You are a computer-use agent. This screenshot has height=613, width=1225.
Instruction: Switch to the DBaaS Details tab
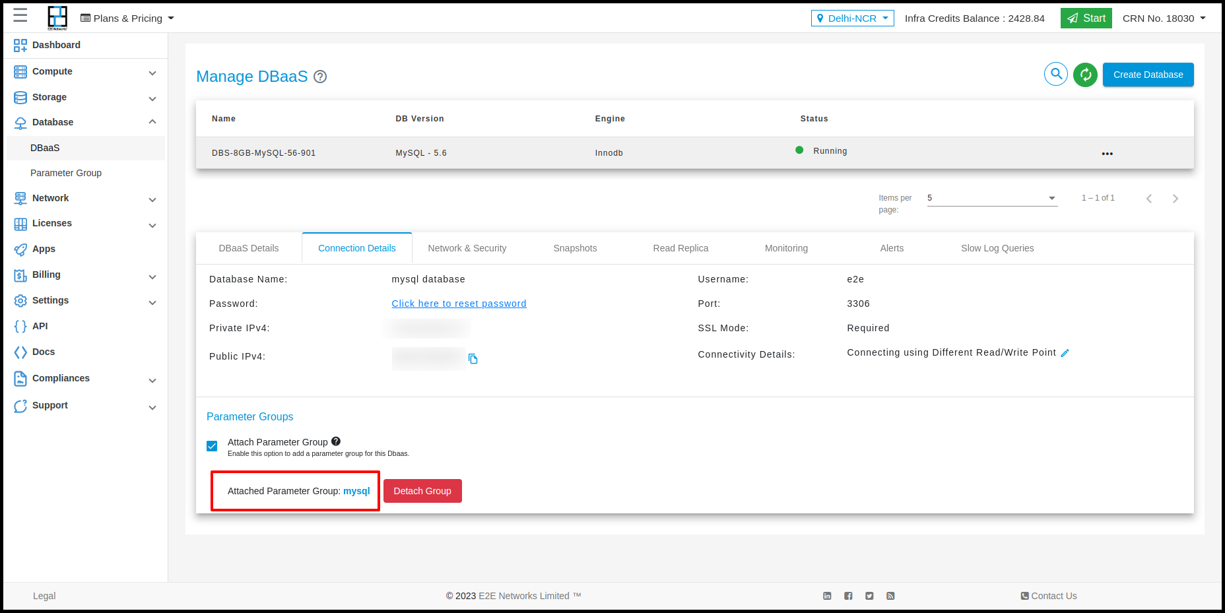coord(249,248)
